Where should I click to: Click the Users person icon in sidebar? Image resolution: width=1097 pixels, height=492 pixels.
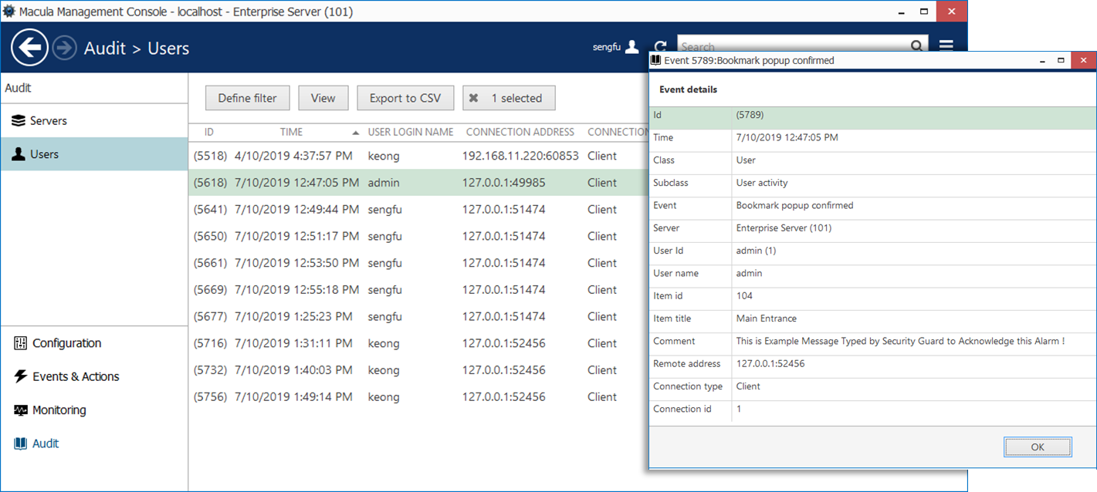(19, 154)
